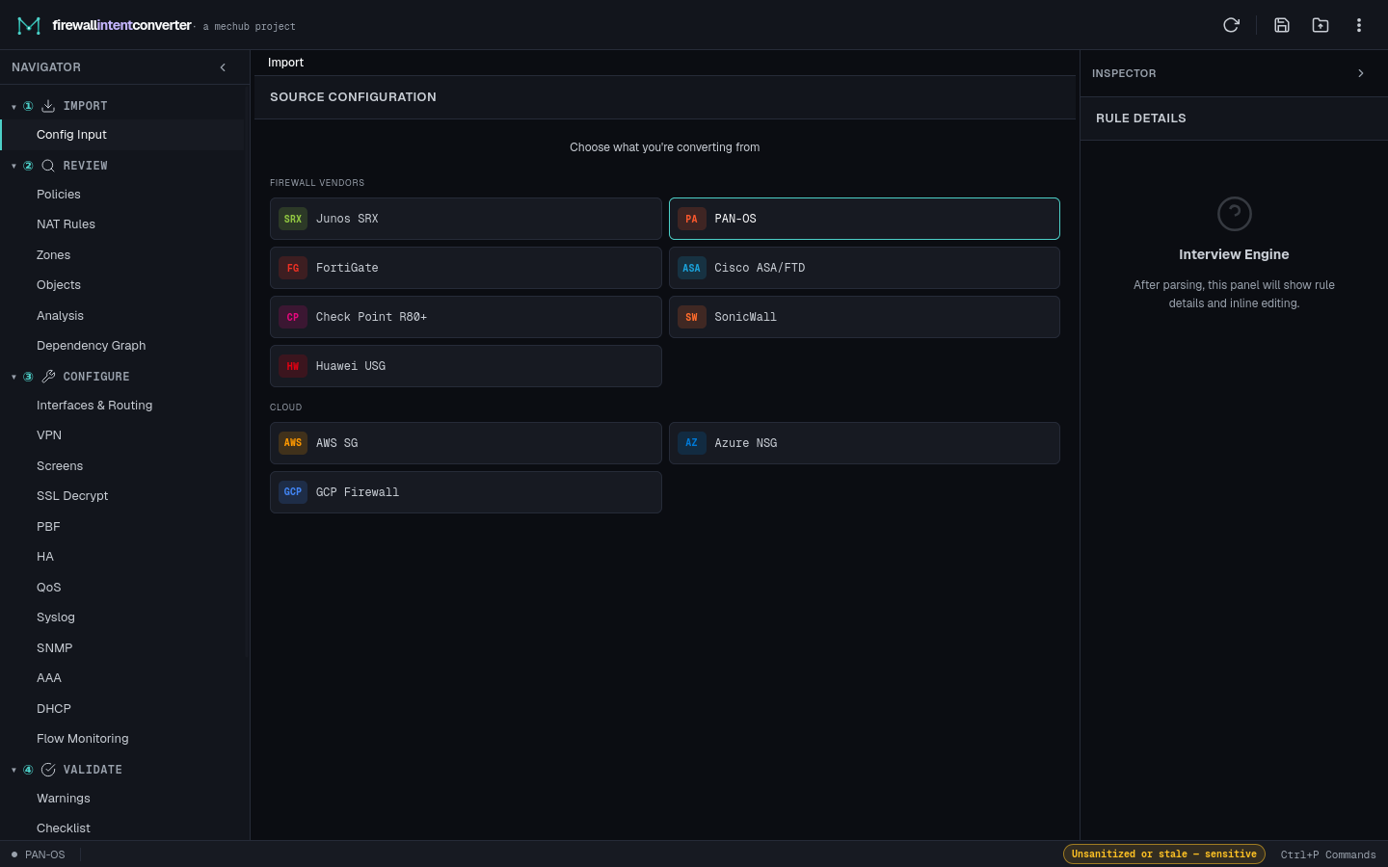Collapse the Navigator panel chevron

(223, 67)
